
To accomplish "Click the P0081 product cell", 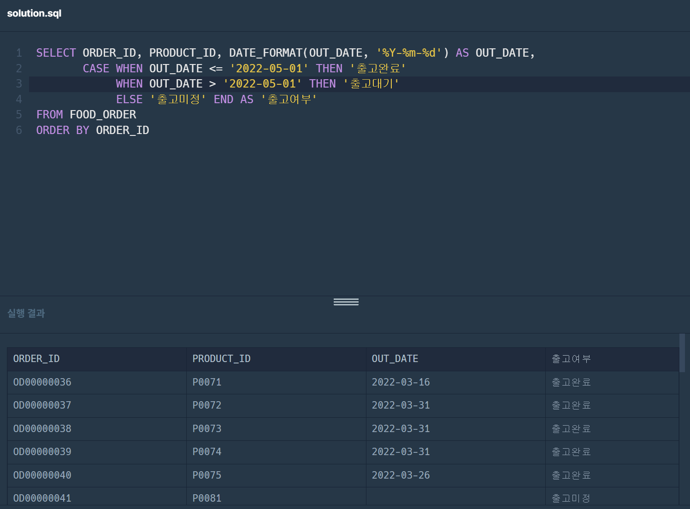I will [206, 498].
